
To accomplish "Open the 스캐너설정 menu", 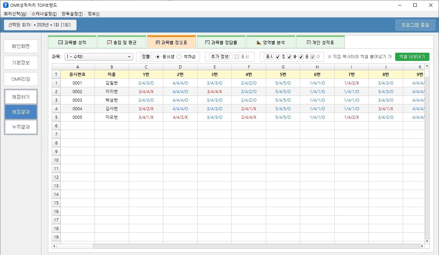I will (x=44, y=14).
